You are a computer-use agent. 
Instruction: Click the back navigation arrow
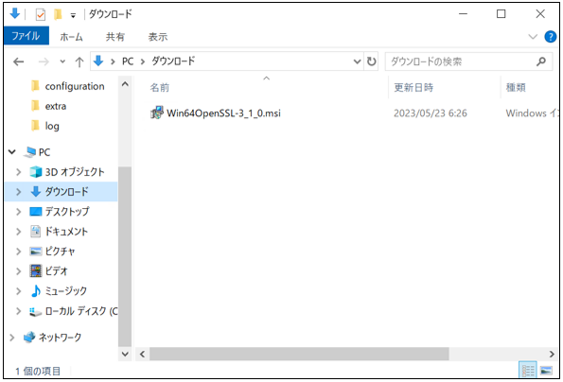[x=18, y=62]
